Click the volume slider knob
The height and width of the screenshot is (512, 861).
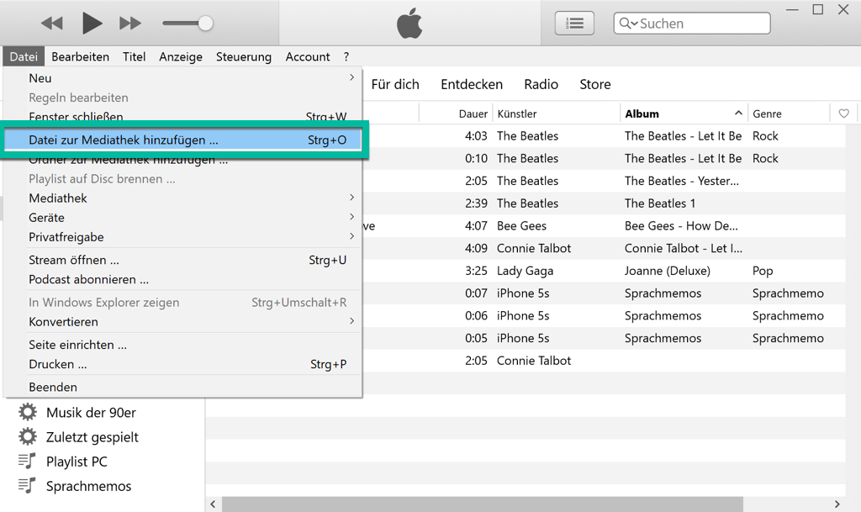point(205,24)
